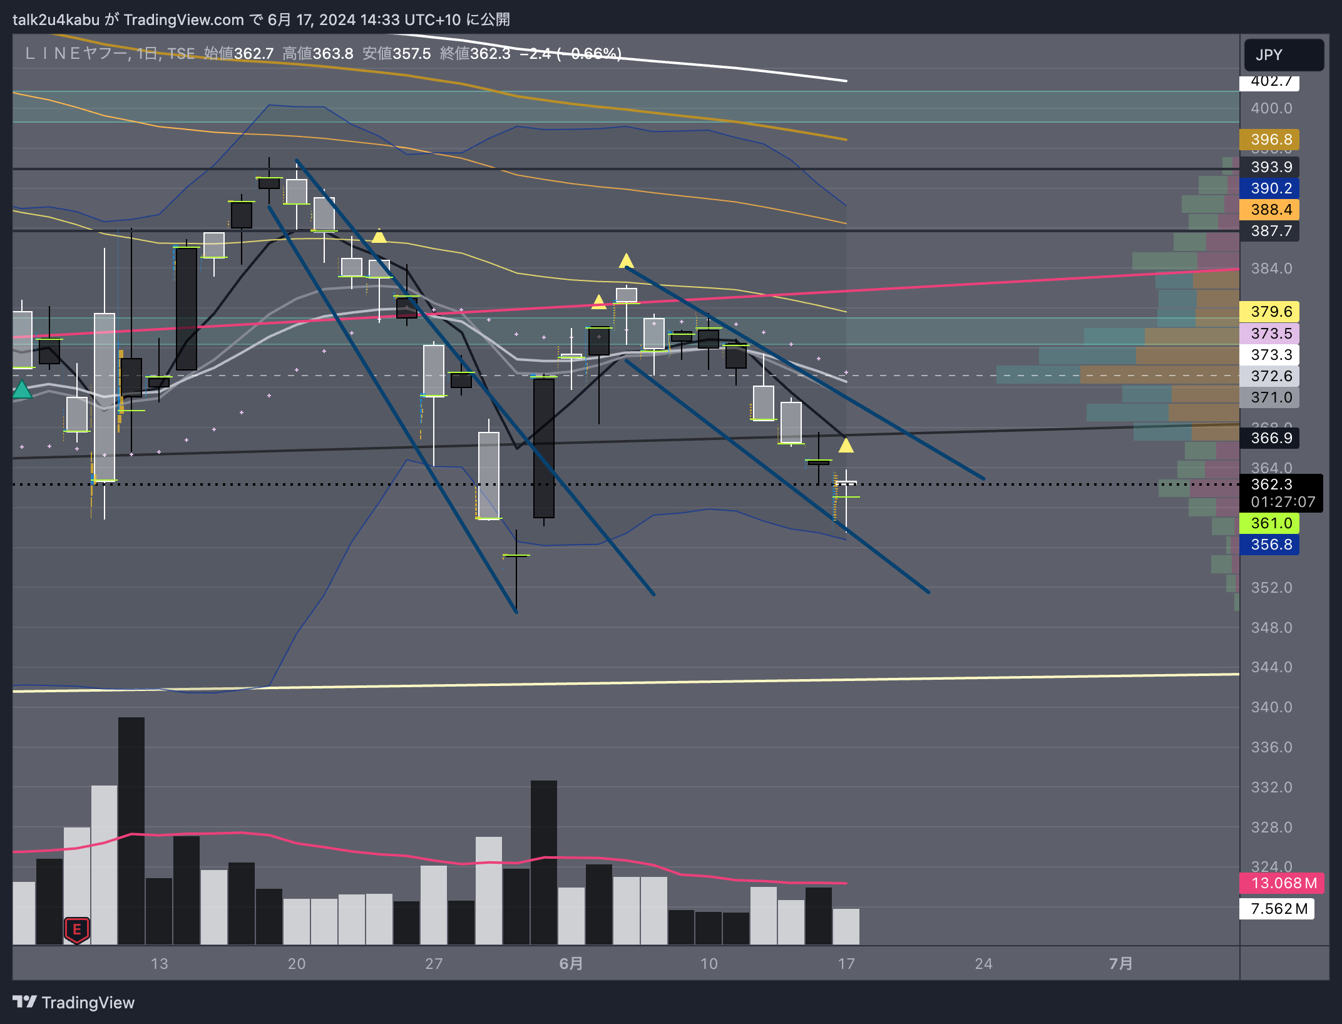Click the 371.0 gray price label

tap(1269, 397)
